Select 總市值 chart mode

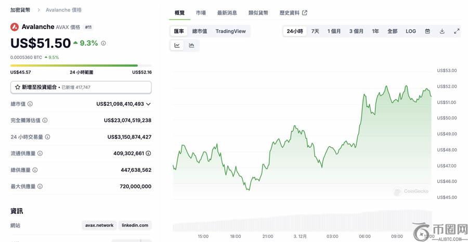pyautogui.click(x=200, y=31)
